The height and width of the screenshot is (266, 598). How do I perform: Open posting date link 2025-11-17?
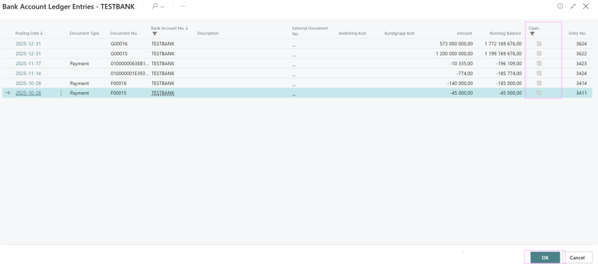(x=28, y=64)
